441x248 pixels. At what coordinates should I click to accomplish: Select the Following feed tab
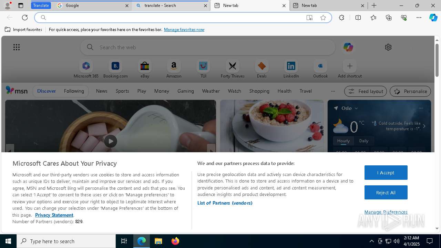click(x=74, y=91)
